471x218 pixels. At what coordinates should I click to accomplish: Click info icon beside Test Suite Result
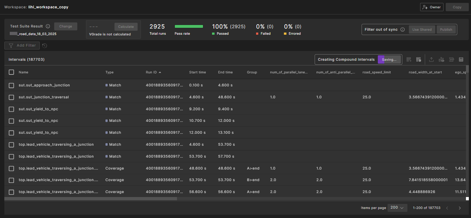coord(48,26)
